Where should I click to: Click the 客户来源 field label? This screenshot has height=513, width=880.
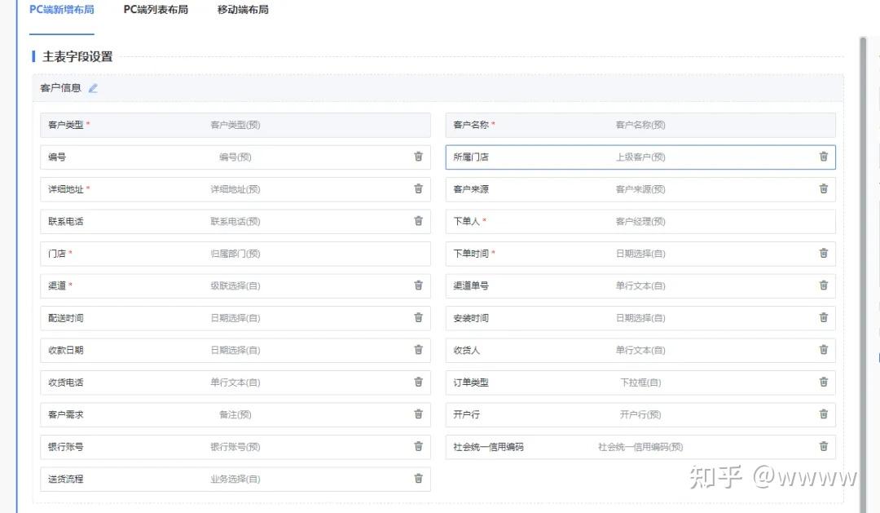pyautogui.click(x=471, y=189)
